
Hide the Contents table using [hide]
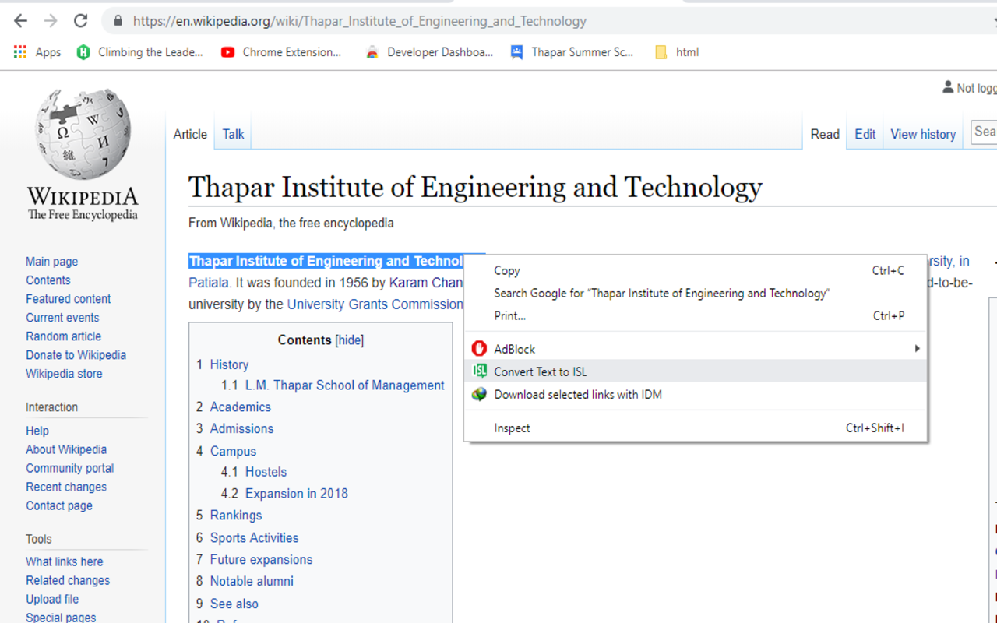pos(349,340)
